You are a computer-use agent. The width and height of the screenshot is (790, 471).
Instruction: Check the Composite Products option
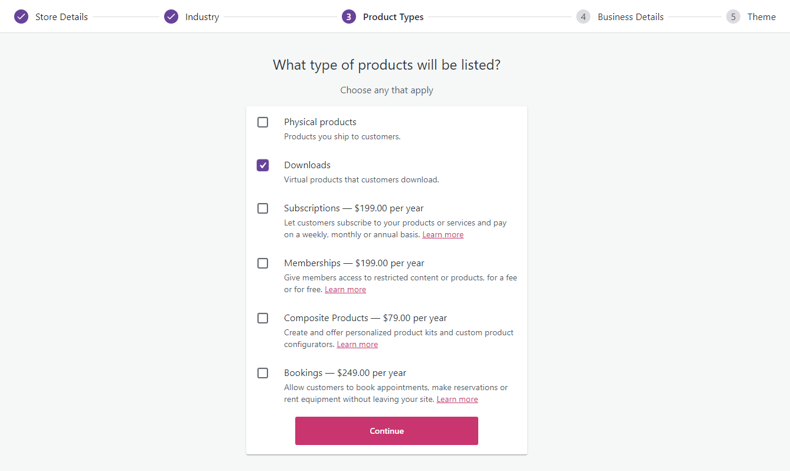(263, 318)
